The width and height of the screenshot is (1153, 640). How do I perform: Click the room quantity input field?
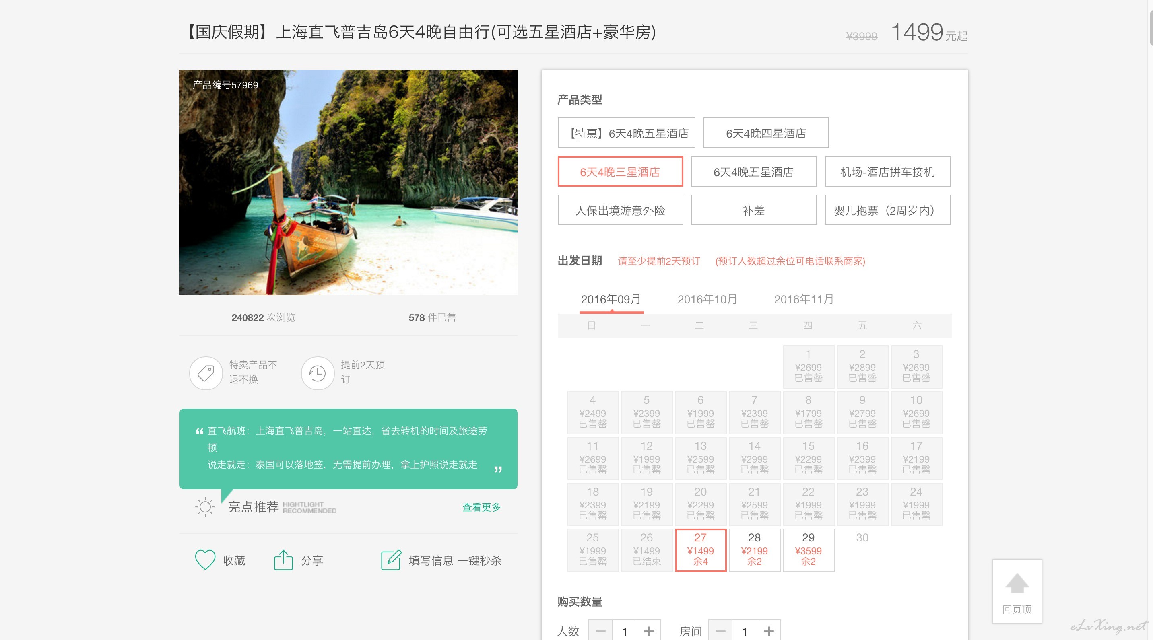pyautogui.click(x=745, y=631)
